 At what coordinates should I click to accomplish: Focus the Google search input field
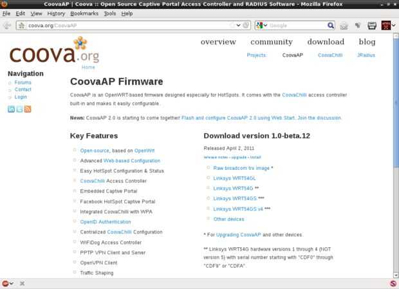coord(297,26)
